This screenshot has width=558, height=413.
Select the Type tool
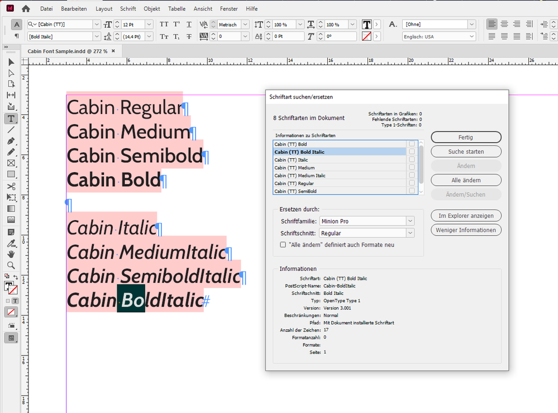pyautogui.click(x=11, y=119)
